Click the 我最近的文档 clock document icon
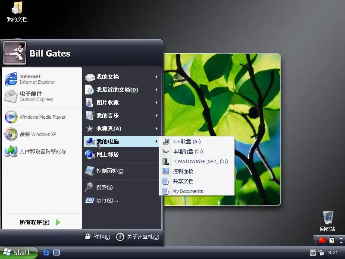345x259 pixels. coord(90,90)
